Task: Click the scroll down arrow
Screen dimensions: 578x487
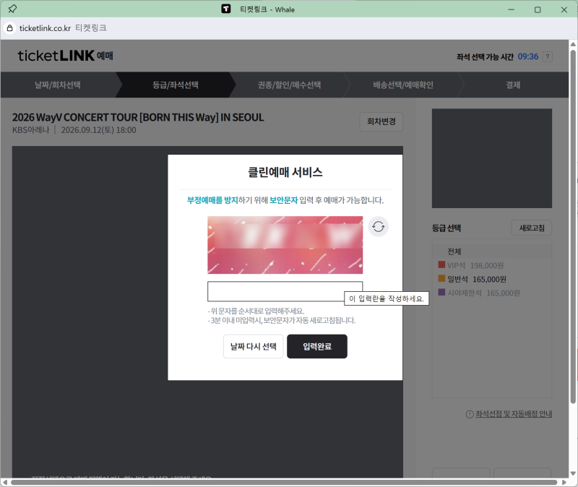Action: coord(573,473)
